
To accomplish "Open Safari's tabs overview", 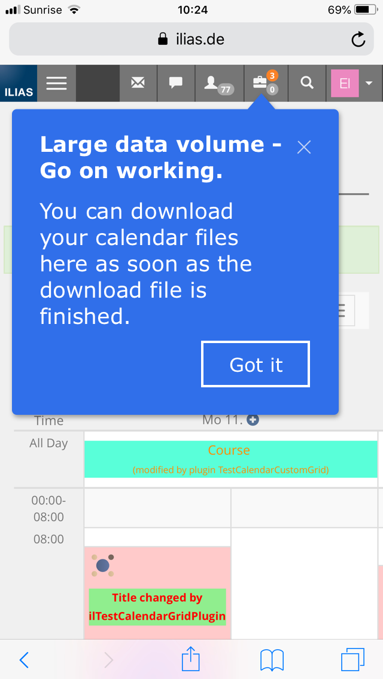I will coord(352,660).
